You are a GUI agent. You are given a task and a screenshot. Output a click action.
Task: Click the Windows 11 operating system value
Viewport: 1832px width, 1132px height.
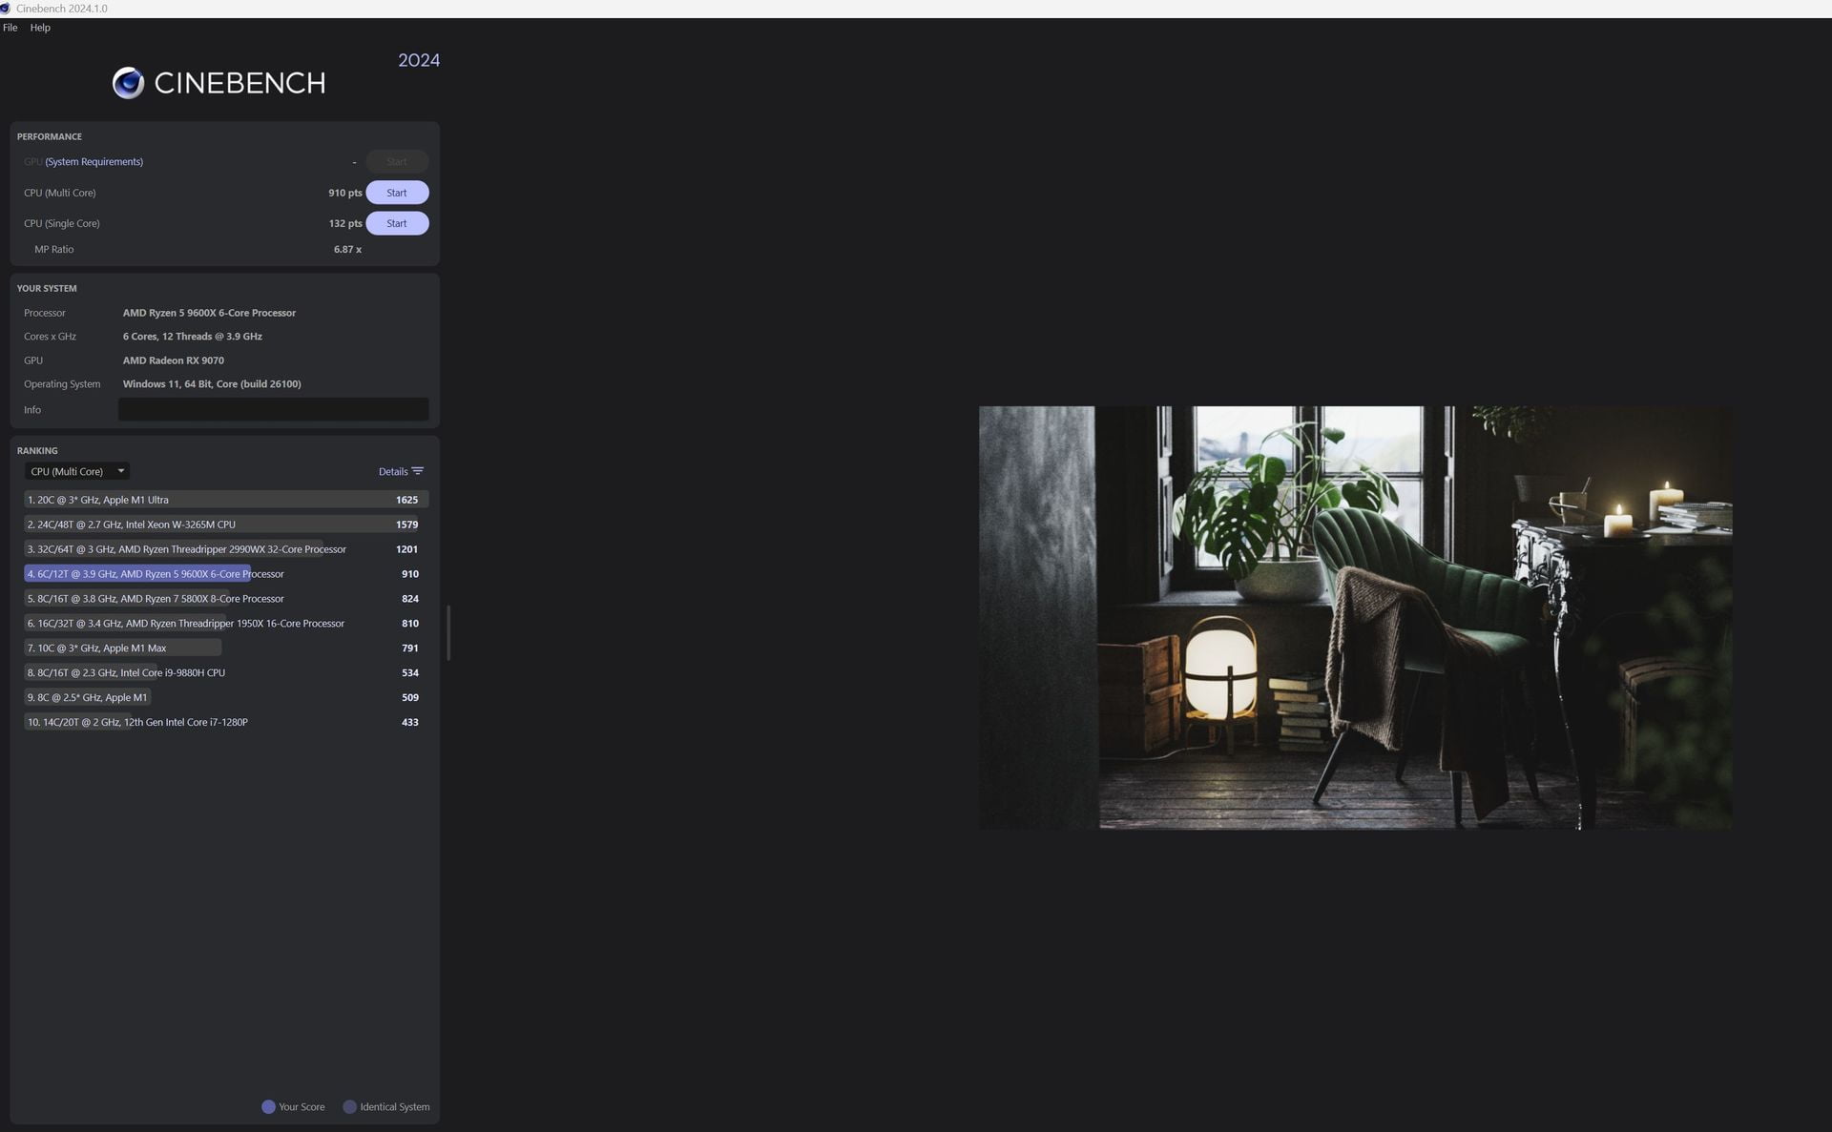point(212,384)
